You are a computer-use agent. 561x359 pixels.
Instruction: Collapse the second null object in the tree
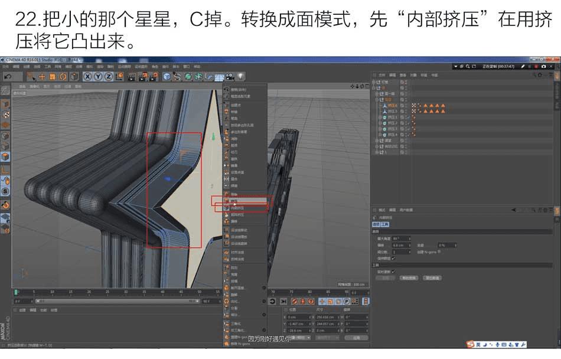click(x=374, y=87)
